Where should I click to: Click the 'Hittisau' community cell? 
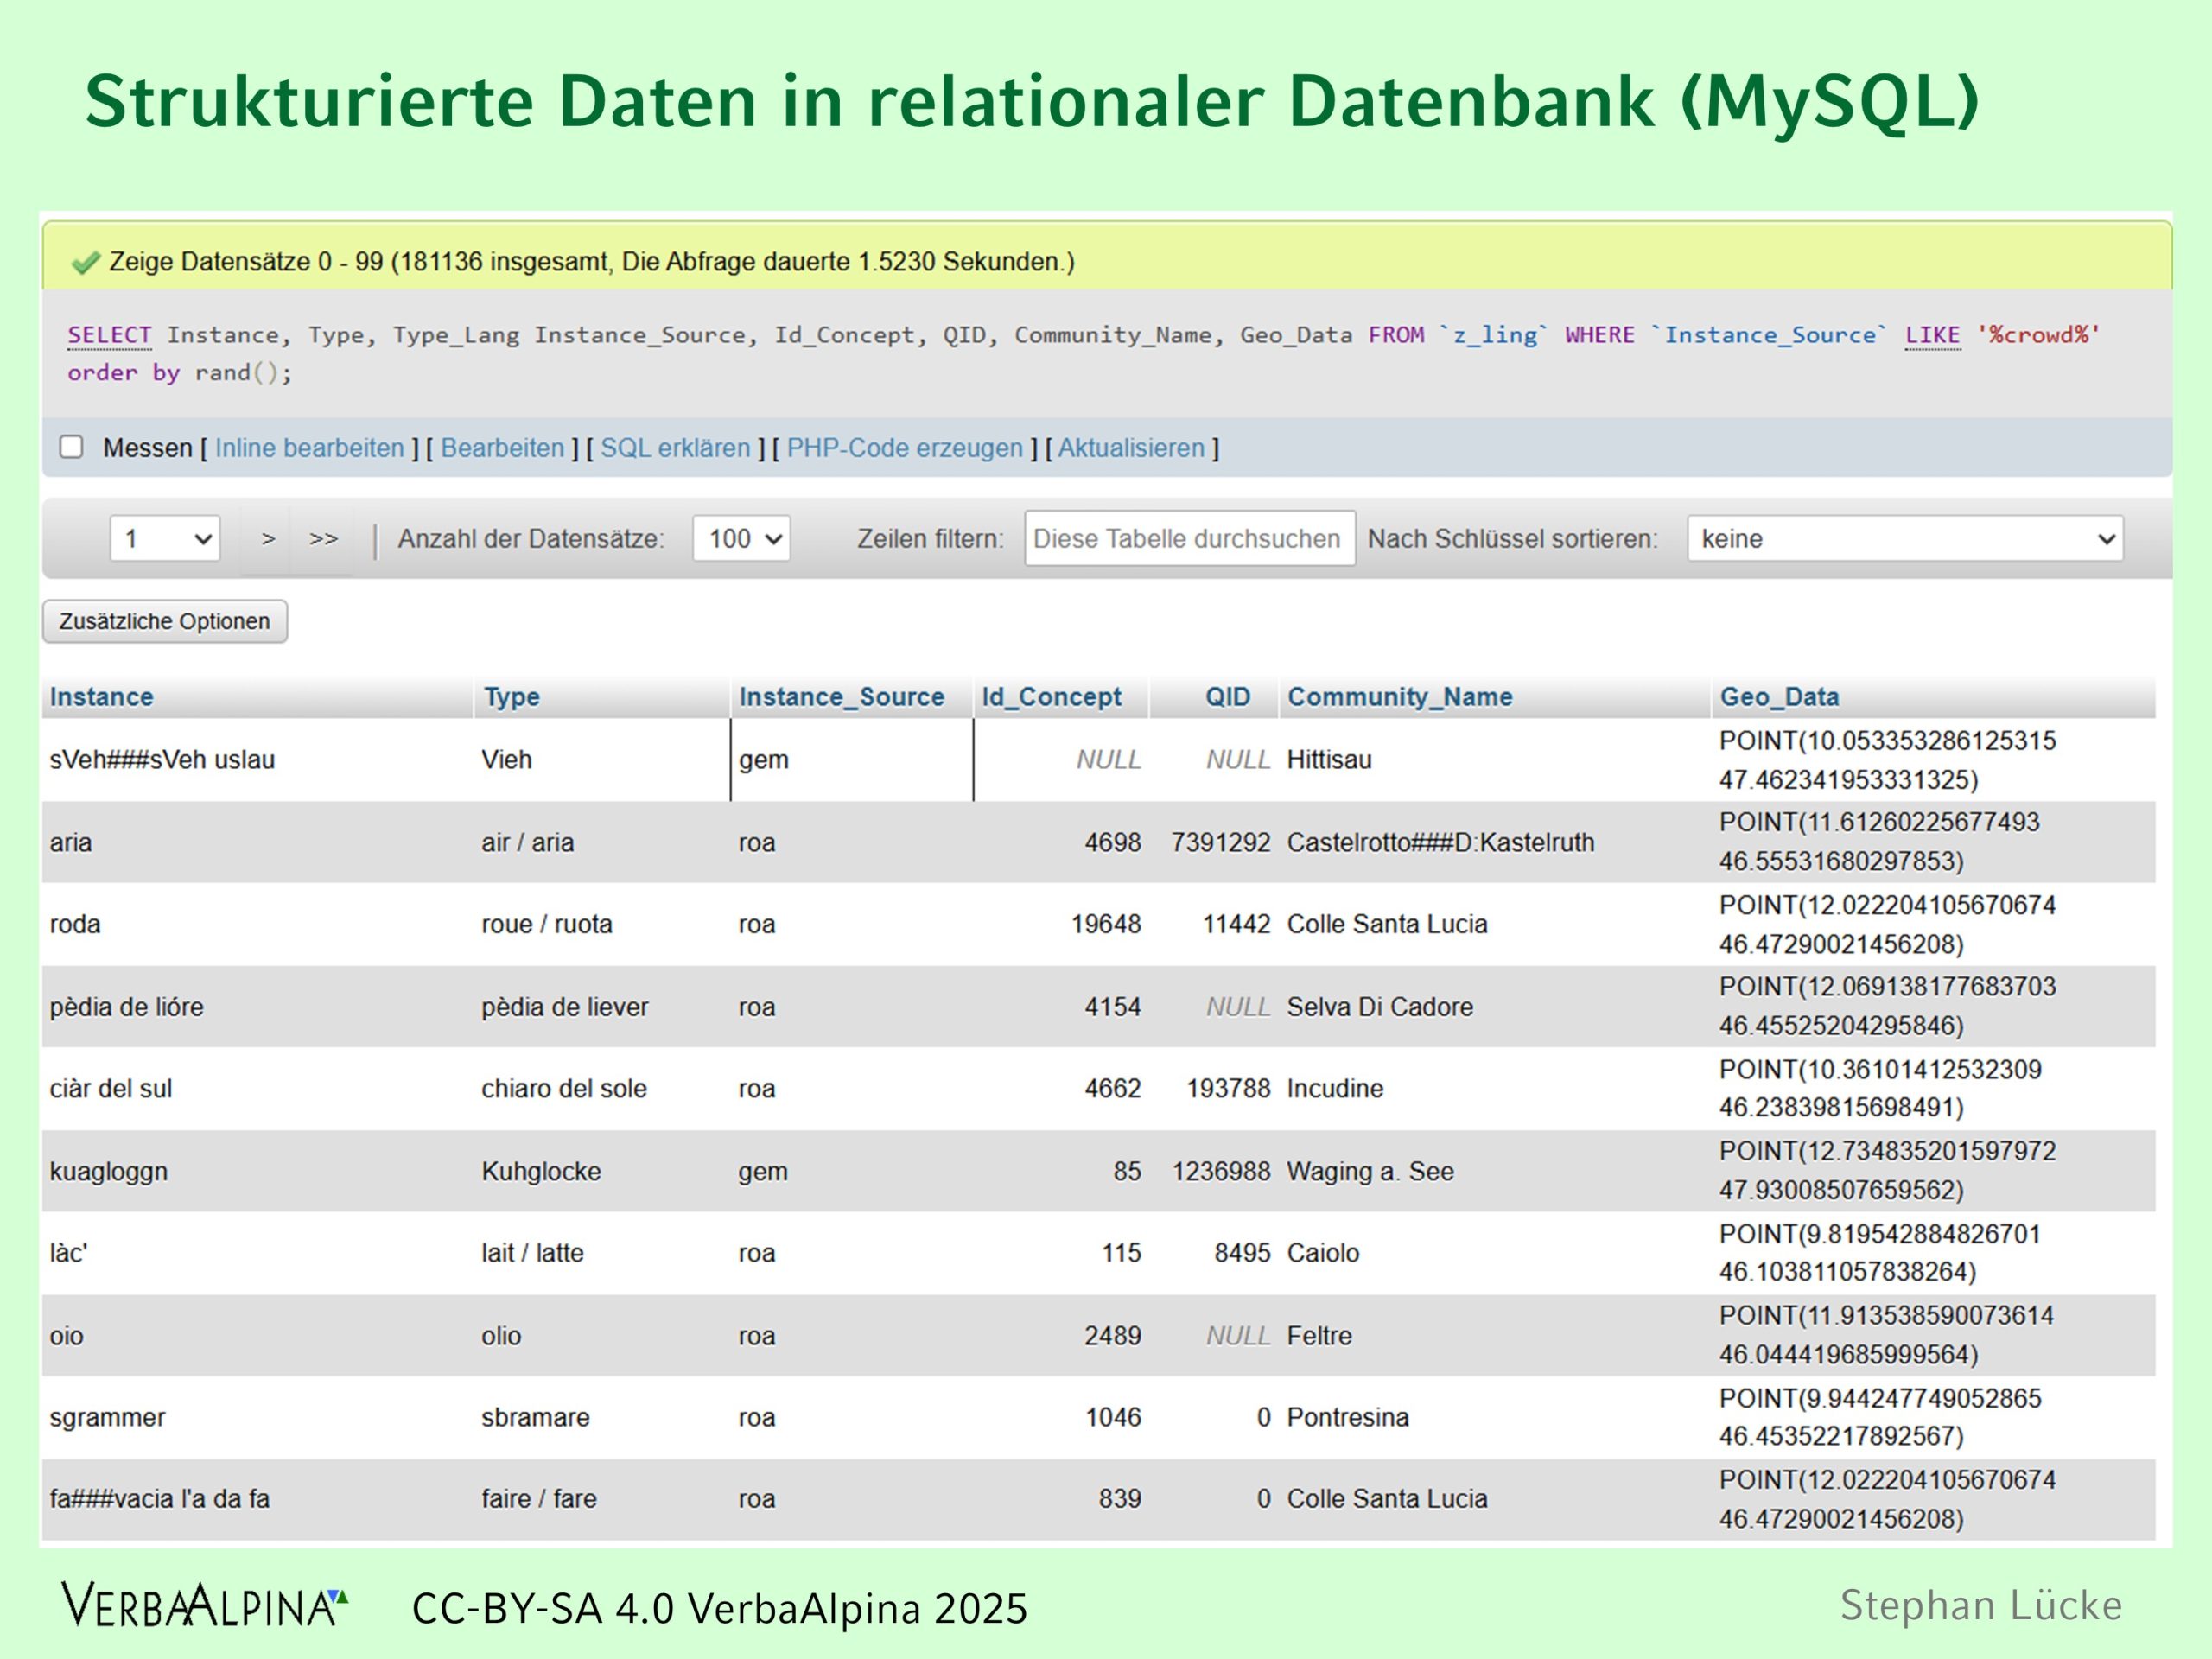coord(1495,760)
